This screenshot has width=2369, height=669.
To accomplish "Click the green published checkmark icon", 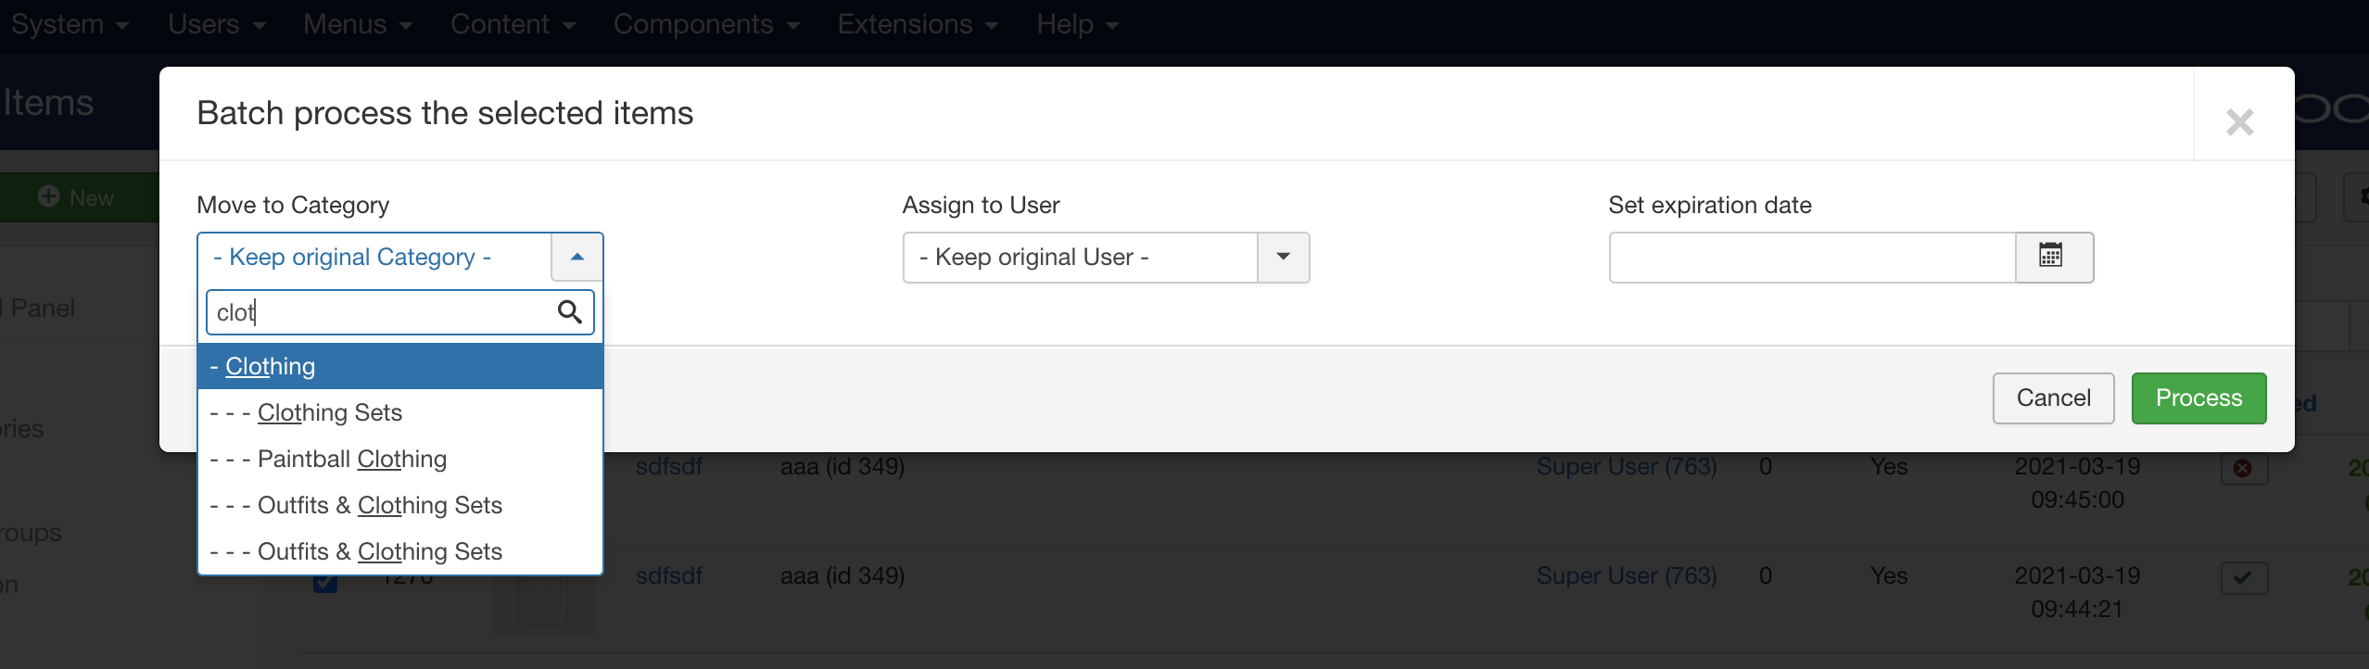I will (x=2243, y=578).
